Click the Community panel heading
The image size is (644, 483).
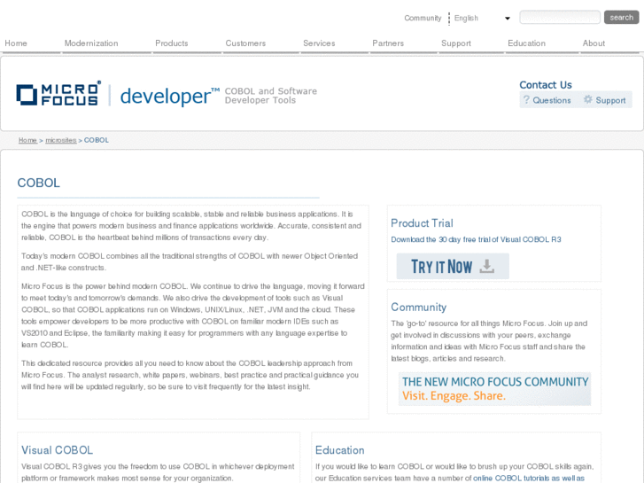tap(418, 307)
